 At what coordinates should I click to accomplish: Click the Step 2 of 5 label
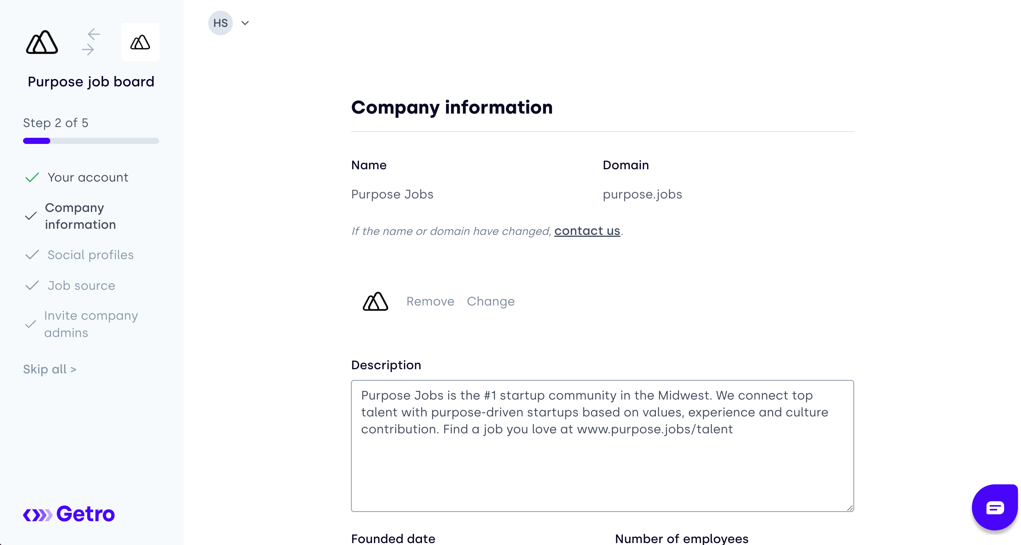pos(56,123)
